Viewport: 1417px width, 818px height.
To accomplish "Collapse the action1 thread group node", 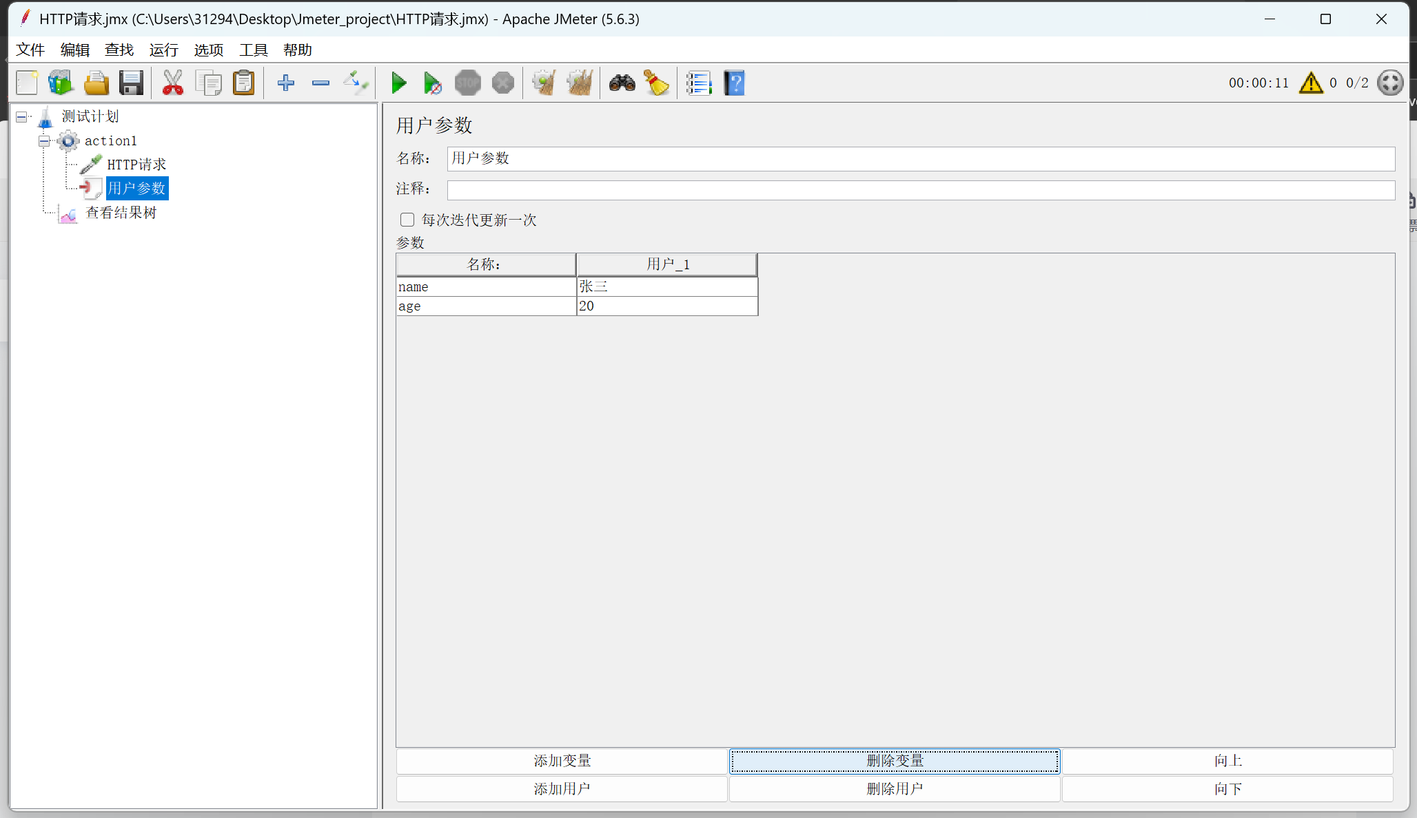I will [x=44, y=141].
